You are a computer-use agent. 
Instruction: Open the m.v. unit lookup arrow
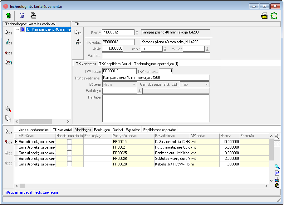click(165, 49)
